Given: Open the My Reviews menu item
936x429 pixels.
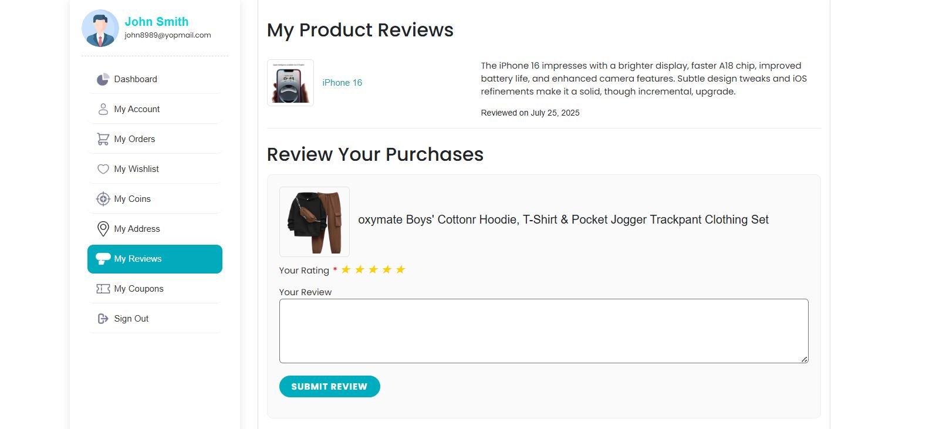Looking at the screenshot, I should click(155, 259).
